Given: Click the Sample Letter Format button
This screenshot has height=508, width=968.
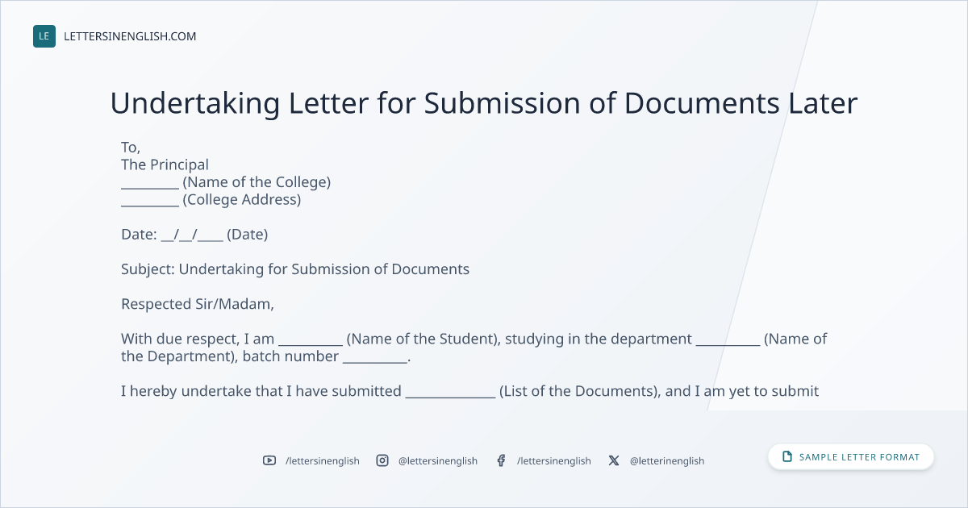Looking at the screenshot, I should pyautogui.click(x=851, y=457).
